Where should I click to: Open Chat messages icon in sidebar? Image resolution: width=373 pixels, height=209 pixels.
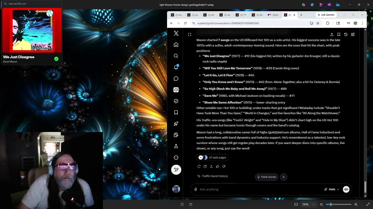(x=176, y=79)
